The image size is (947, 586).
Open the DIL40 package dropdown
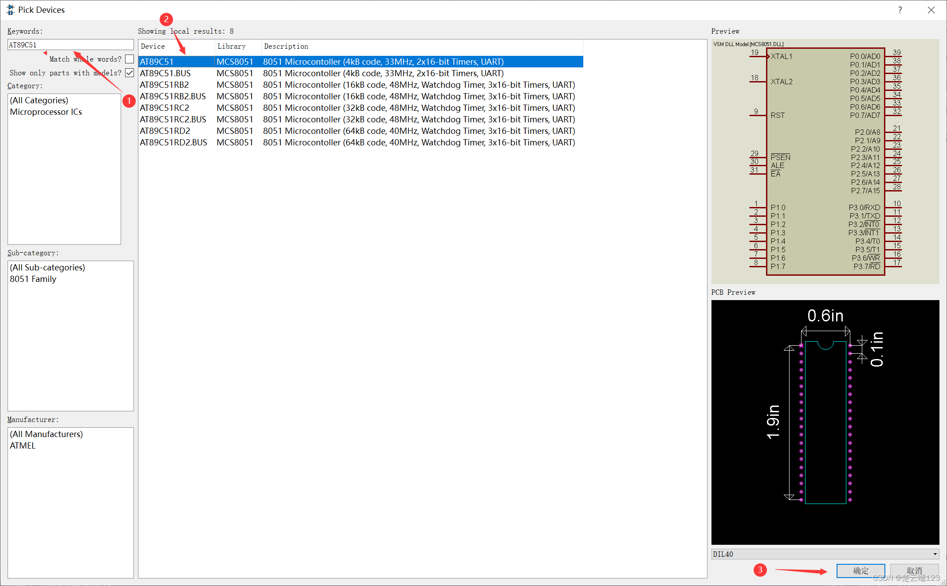coord(935,554)
